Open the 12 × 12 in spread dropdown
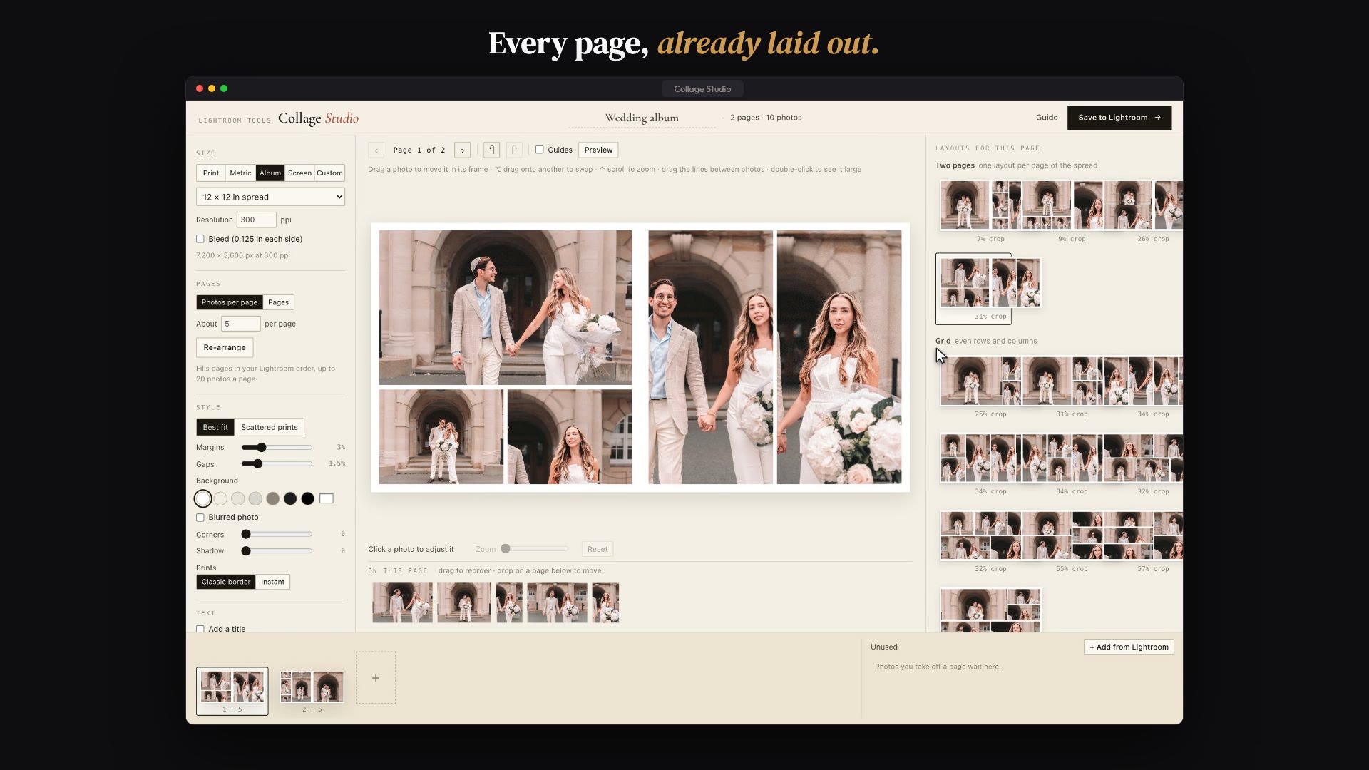Viewport: 1369px width, 770px height. (x=270, y=197)
